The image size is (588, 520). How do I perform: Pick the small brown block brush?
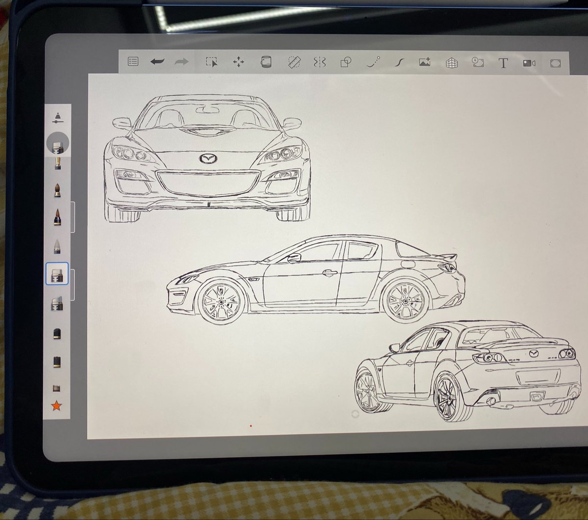(57, 388)
